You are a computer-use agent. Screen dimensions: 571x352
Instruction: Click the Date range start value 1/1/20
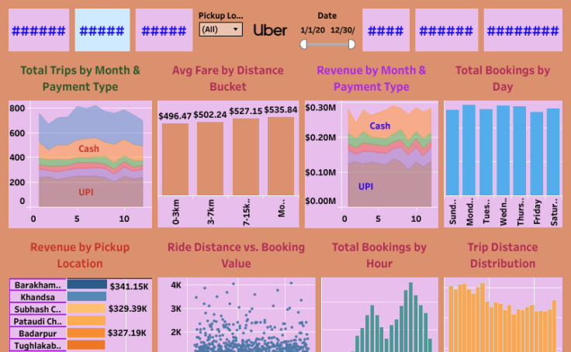pos(313,30)
